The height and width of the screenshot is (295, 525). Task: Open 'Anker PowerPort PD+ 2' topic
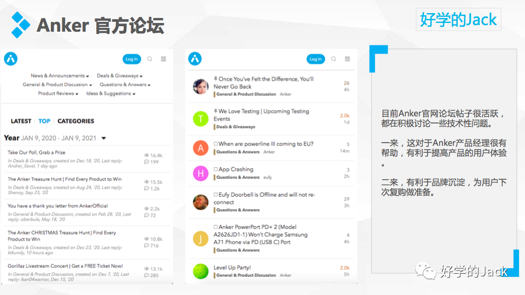tap(260, 234)
